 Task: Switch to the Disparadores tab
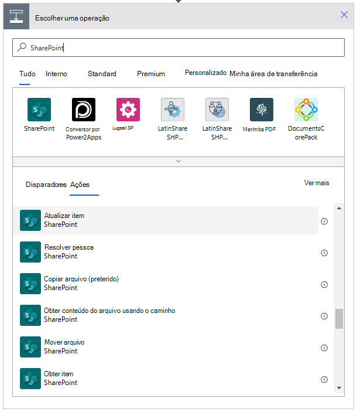point(46,185)
